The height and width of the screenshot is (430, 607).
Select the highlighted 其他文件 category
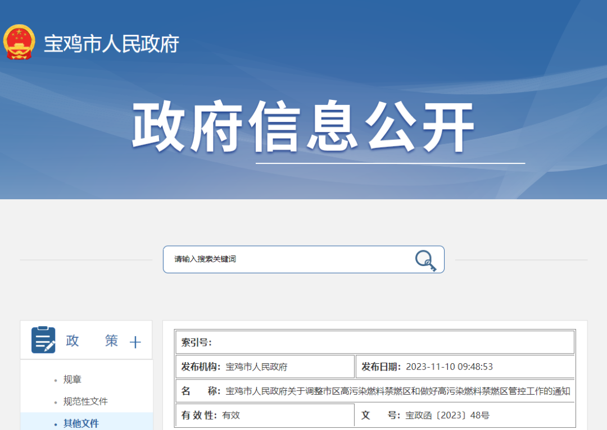pos(81,424)
